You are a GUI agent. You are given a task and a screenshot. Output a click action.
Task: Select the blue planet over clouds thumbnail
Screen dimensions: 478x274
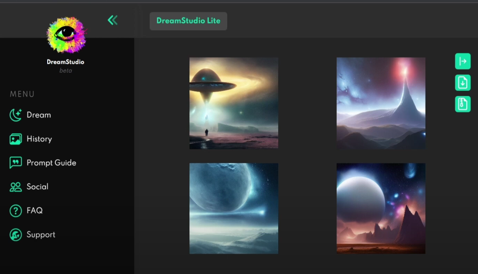pyautogui.click(x=234, y=208)
